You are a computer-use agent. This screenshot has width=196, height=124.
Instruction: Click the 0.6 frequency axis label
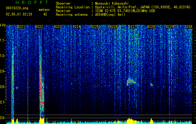(3, 118)
